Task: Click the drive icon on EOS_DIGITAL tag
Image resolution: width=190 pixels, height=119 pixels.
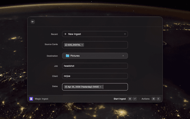Action: point(66,45)
